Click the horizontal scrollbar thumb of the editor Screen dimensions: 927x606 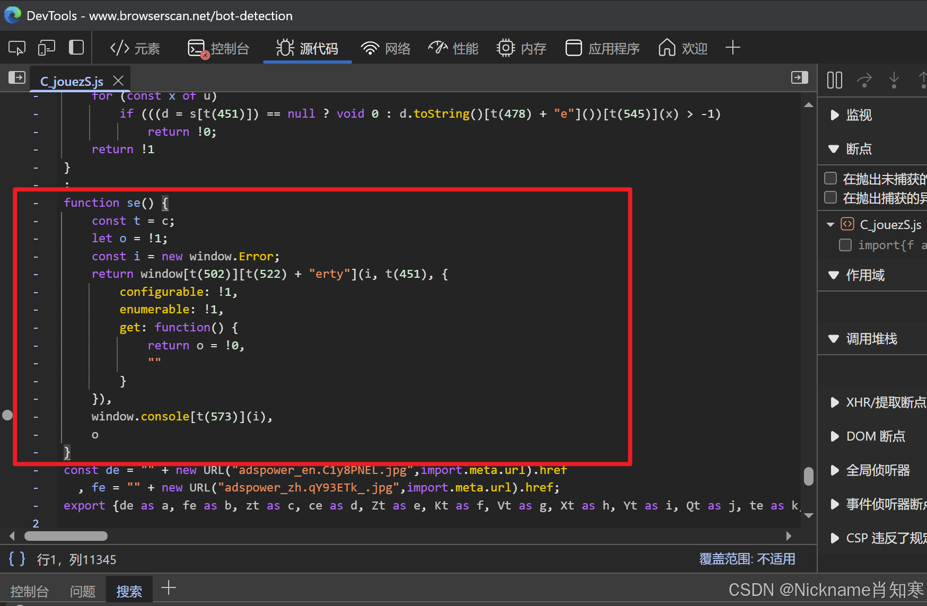(x=66, y=536)
